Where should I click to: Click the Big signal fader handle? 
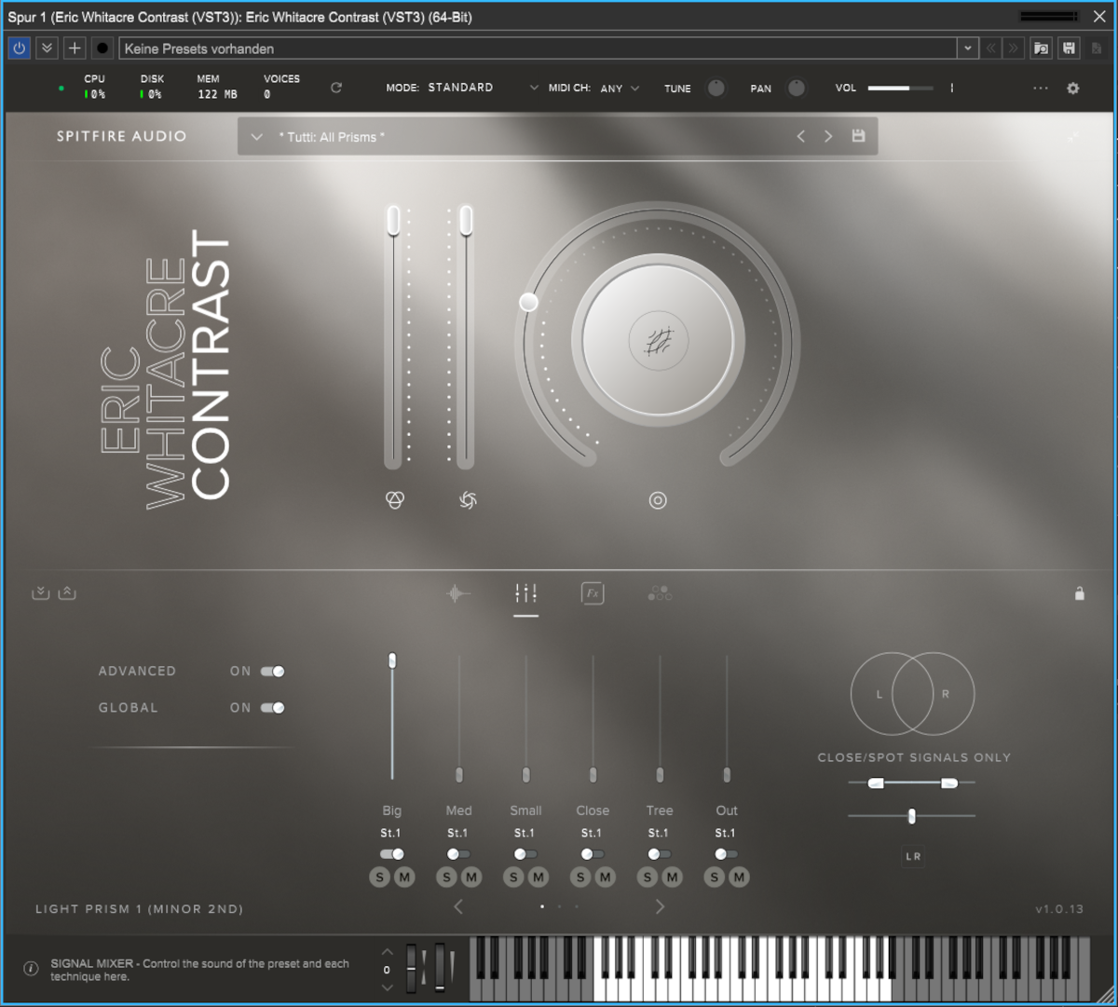(x=392, y=660)
